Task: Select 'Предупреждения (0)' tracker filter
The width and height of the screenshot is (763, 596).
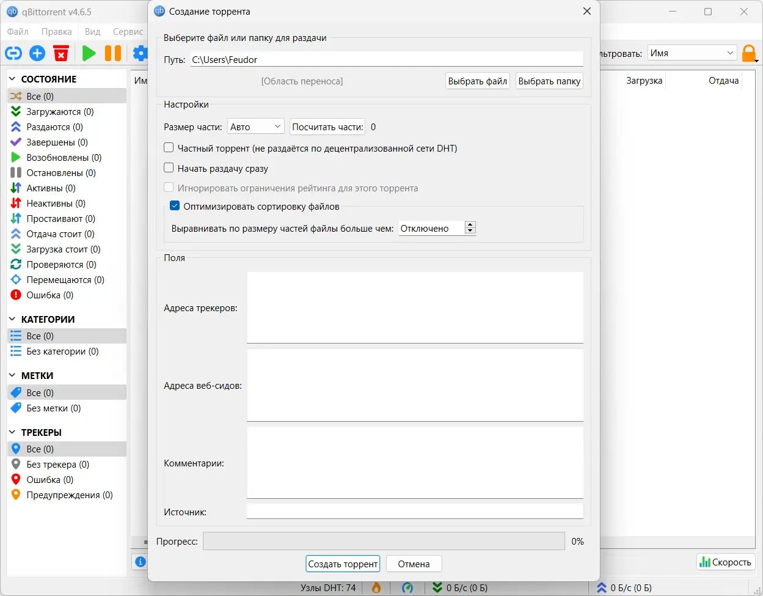Action: (67, 495)
